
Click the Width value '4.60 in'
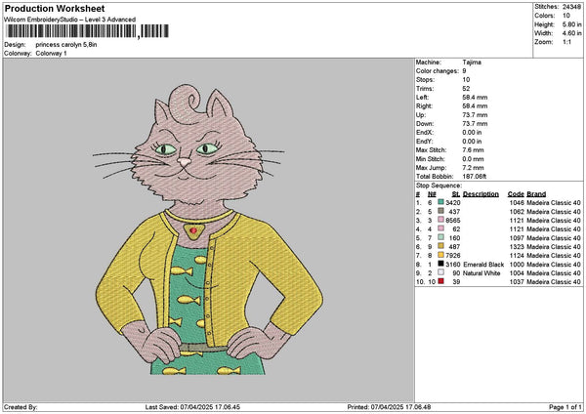coord(571,33)
